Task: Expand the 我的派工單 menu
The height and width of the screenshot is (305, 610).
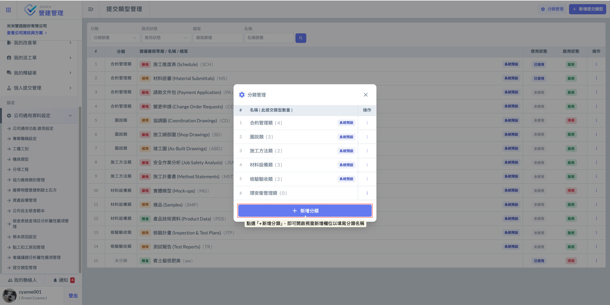Action: 39,58
